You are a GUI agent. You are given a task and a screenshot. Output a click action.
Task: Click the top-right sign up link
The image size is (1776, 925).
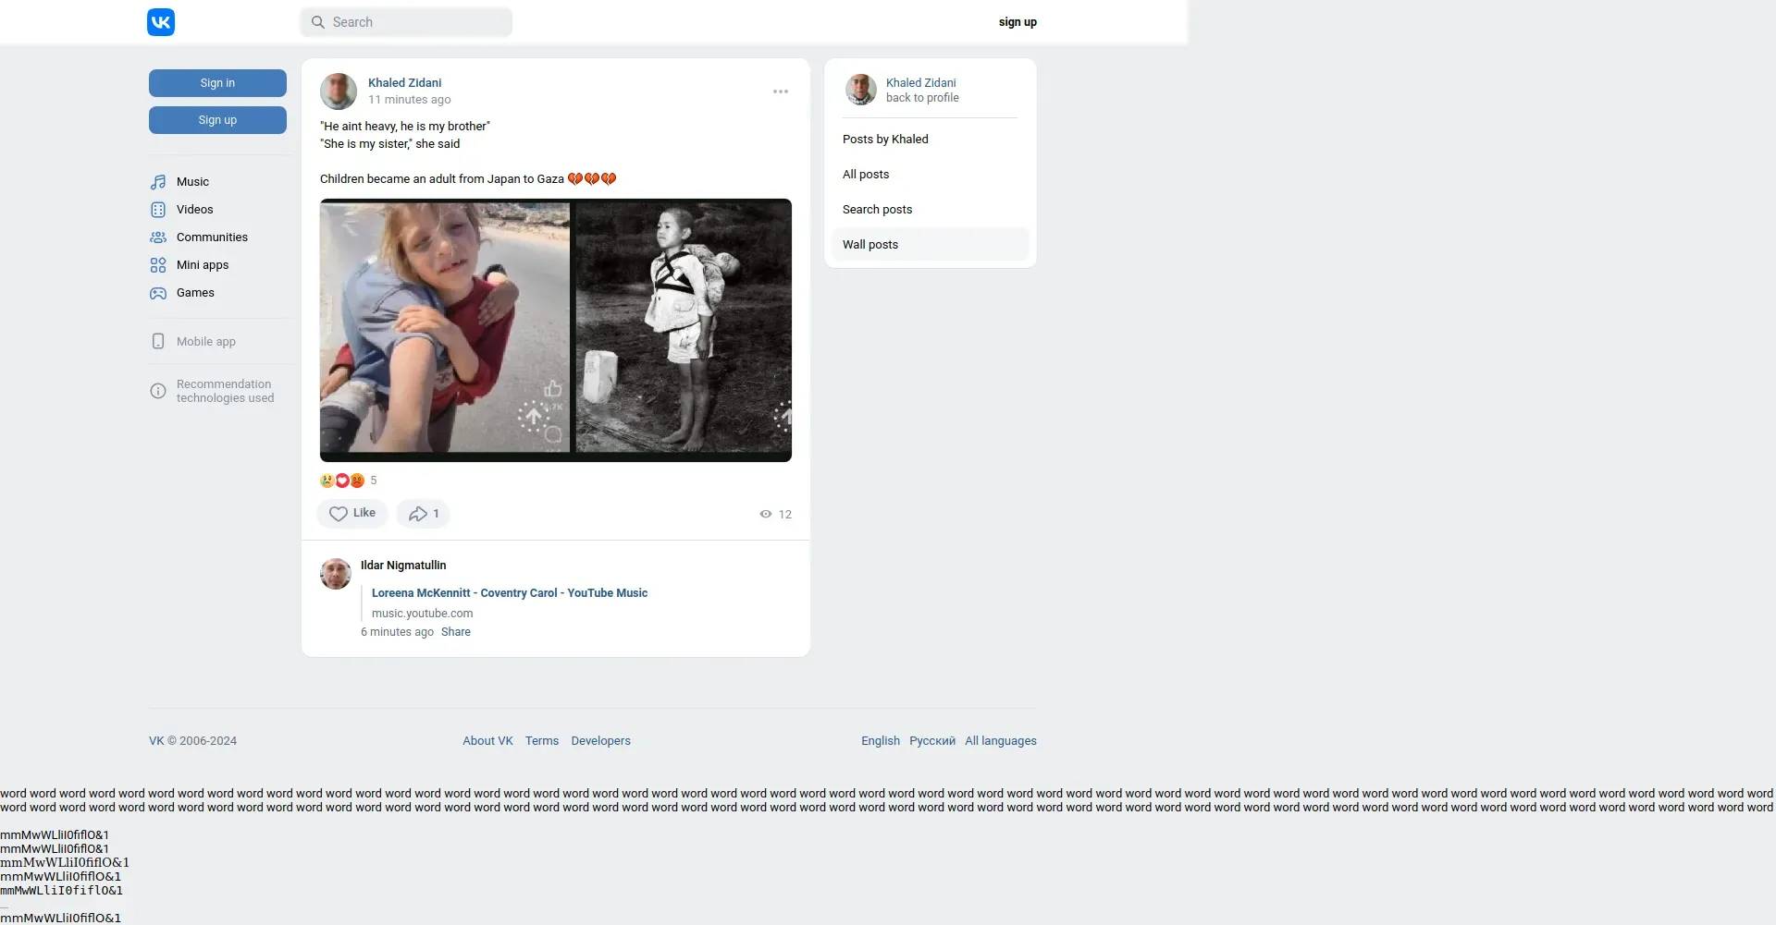[1017, 22]
